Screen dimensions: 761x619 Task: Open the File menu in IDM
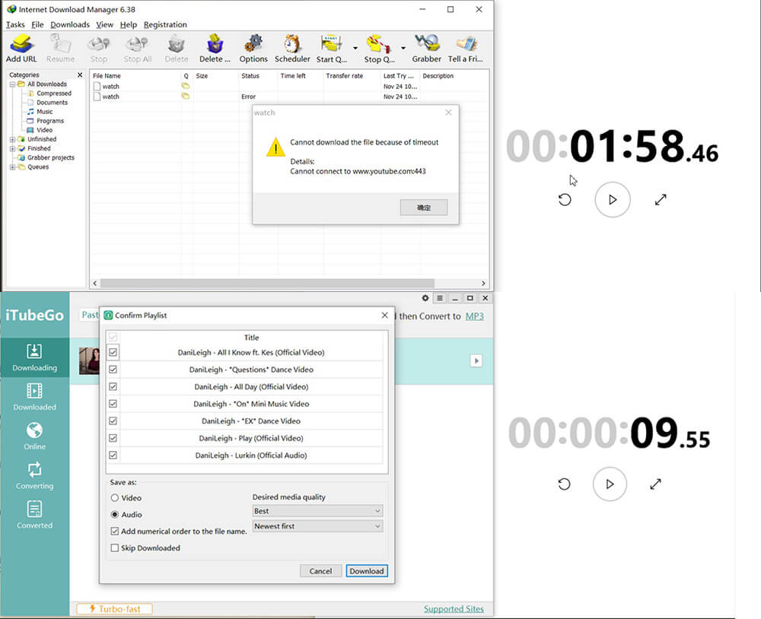(x=37, y=24)
